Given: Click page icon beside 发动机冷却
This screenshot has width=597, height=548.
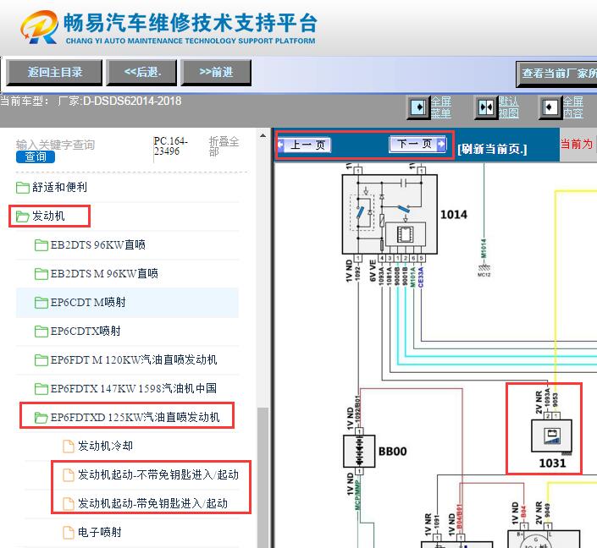Looking at the screenshot, I should pyautogui.click(x=69, y=446).
